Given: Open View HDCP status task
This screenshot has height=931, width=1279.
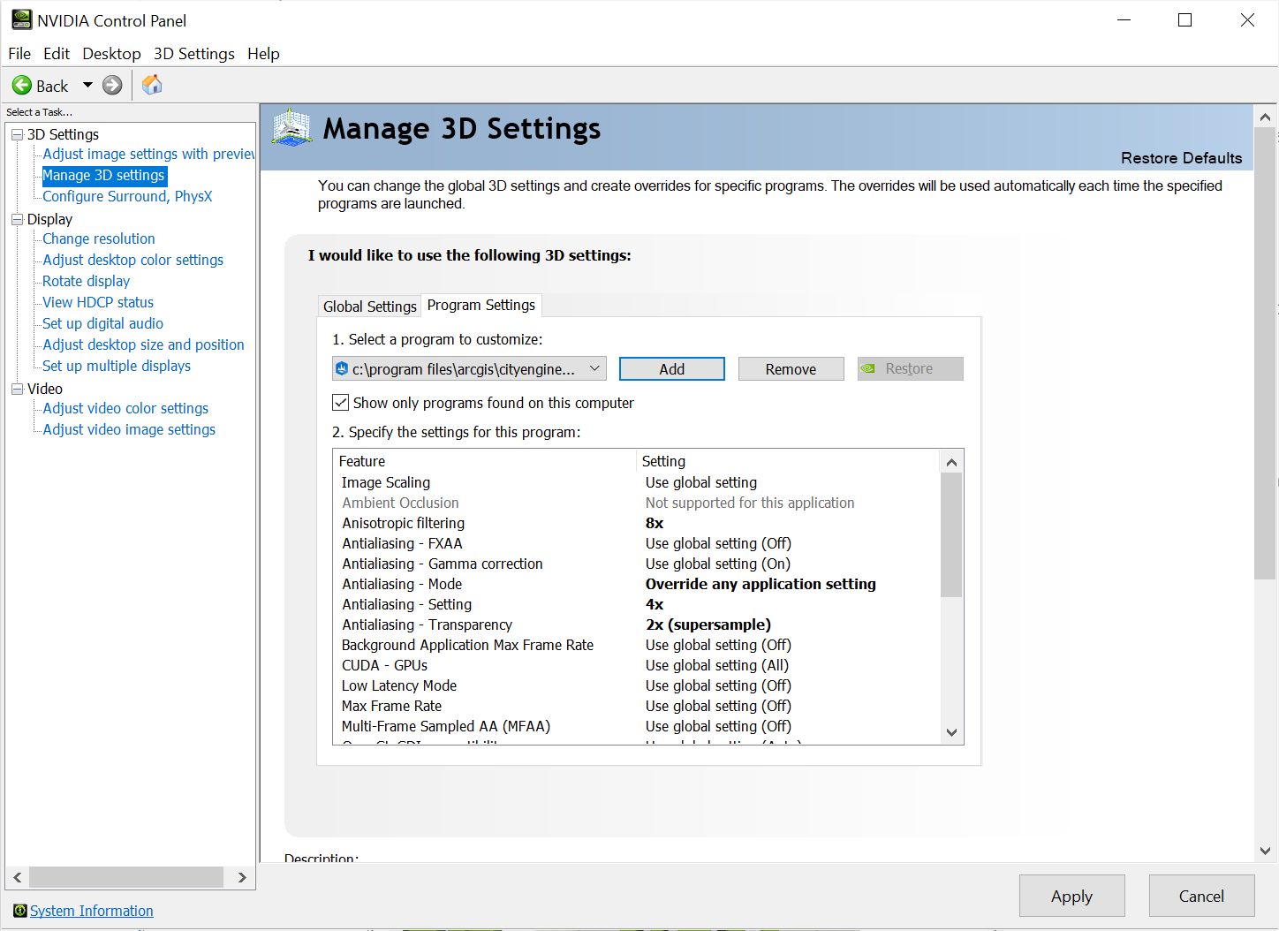Looking at the screenshot, I should pyautogui.click(x=98, y=302).
